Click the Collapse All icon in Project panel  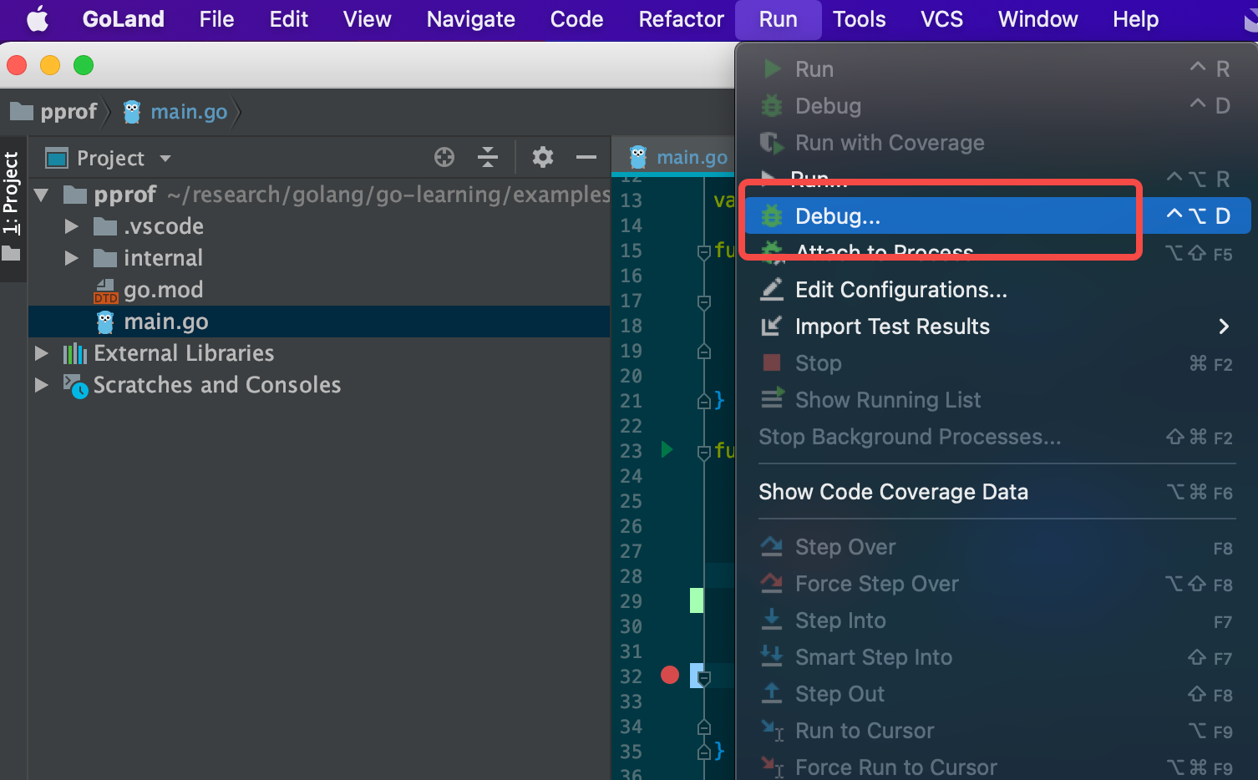tap(488, 157)
